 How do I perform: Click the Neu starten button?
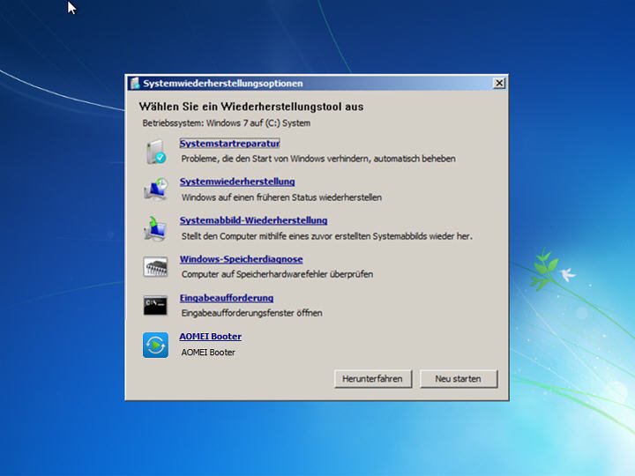[x=458, y=379]
